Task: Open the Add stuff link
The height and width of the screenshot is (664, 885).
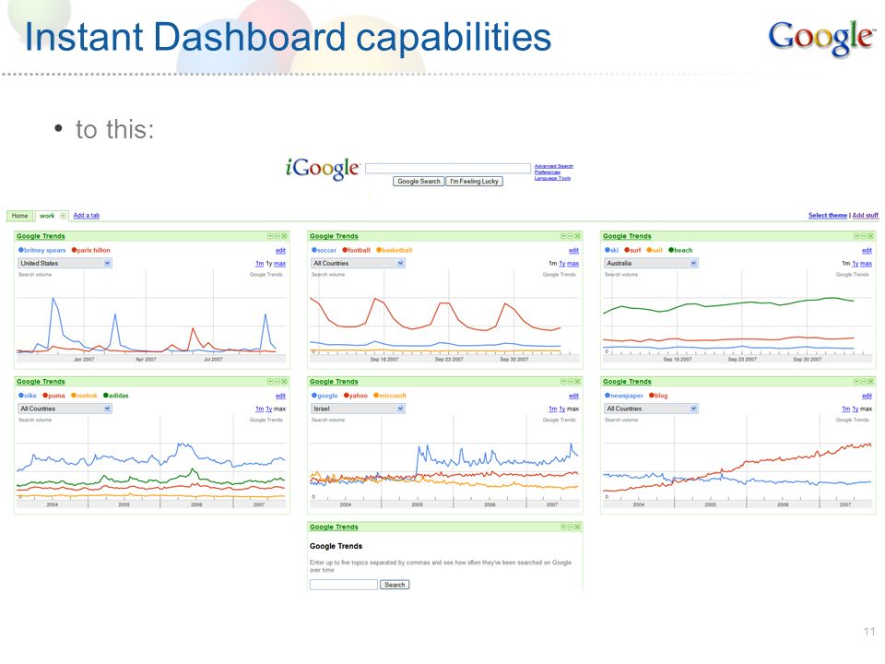Action: [866, 215]
